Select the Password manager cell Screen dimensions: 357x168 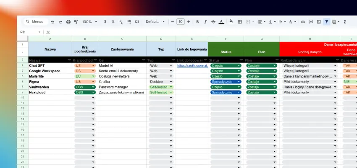point(122,87)
